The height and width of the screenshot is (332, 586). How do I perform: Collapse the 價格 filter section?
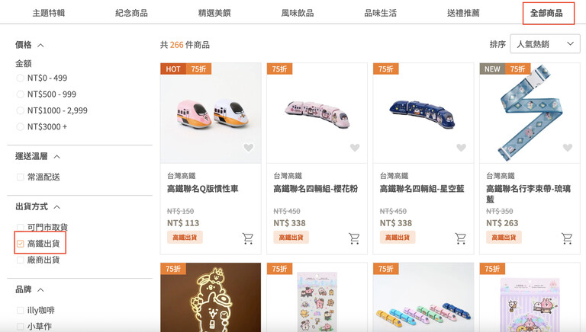(40, 46)
